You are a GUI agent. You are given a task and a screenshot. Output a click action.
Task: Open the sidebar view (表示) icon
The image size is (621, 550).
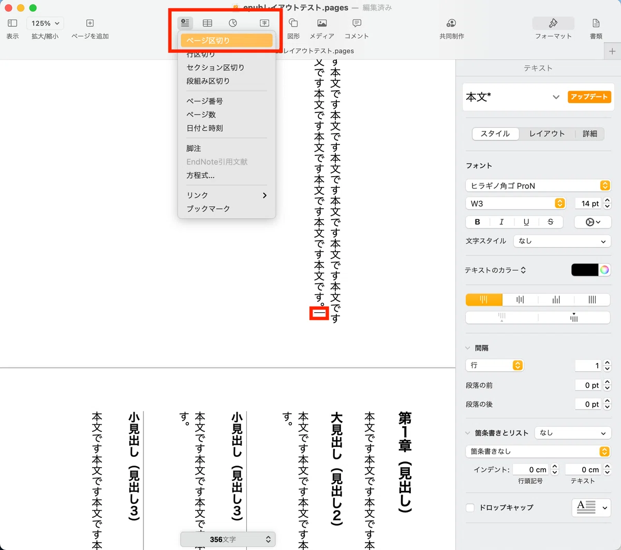[12, 23]
